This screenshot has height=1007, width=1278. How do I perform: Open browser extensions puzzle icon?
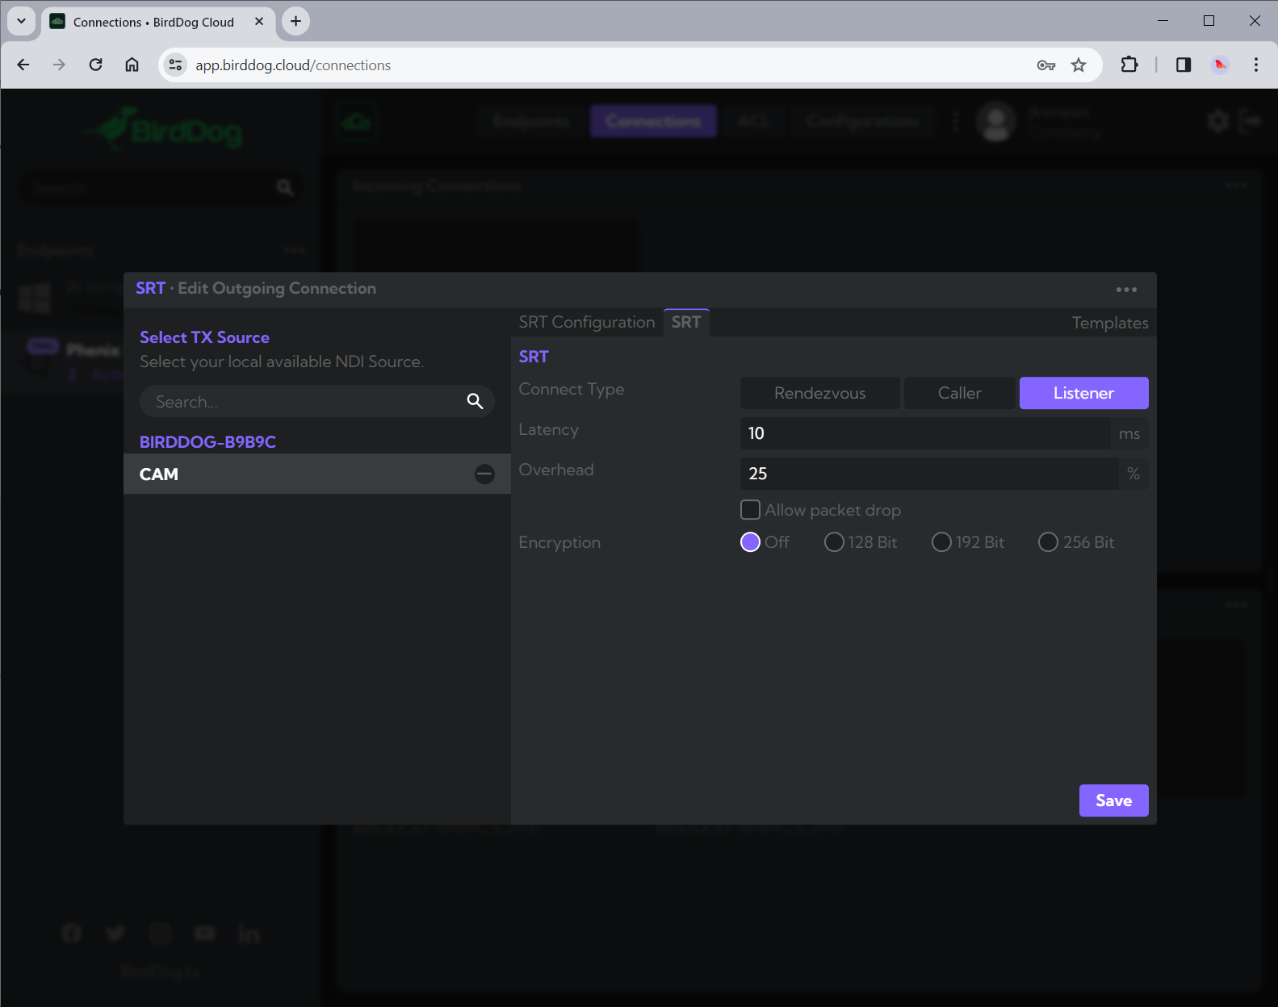1129,65
